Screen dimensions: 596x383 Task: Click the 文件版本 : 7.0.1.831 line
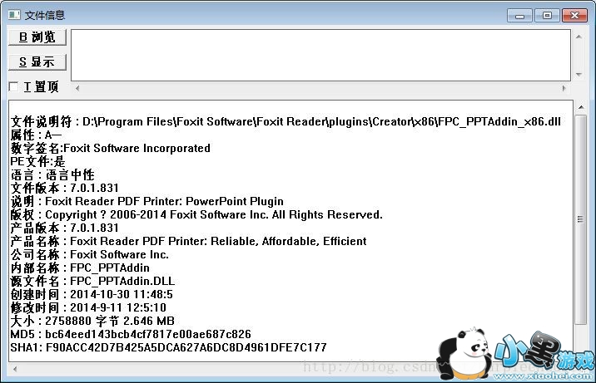(x=65, y=188)
